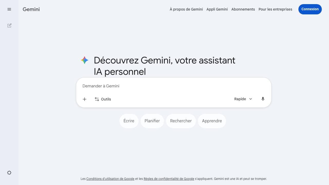Go to Appli Gemini

(217, 9)
